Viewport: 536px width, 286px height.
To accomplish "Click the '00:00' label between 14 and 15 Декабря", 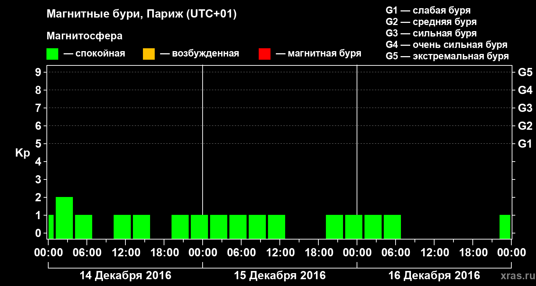I will 203,253.
